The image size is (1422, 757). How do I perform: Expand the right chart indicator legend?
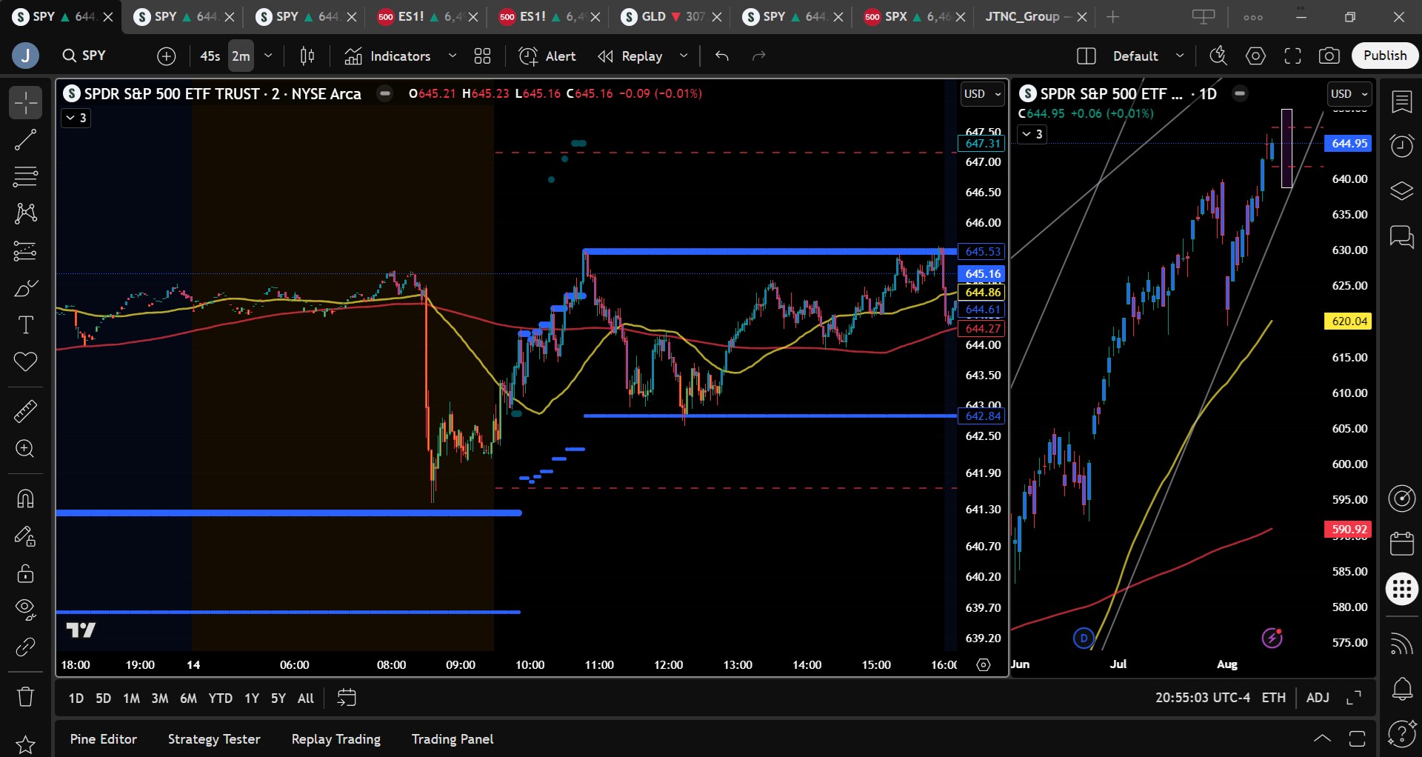1032,134
